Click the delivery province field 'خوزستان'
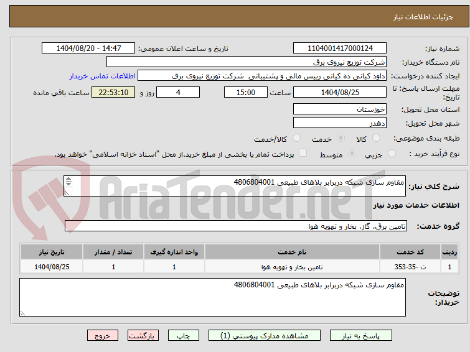The height and width of the screenshot is (352, 470). click(340, 109)
